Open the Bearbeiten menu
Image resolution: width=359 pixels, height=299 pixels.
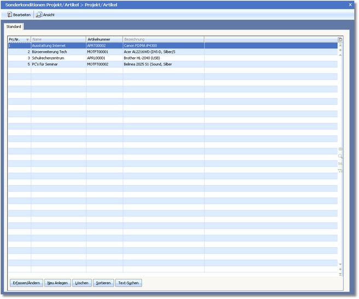click(19, 15)
